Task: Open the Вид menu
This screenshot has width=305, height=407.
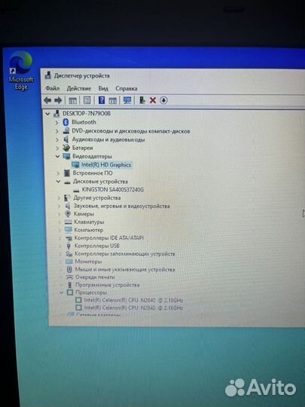Action: (103, 88)
